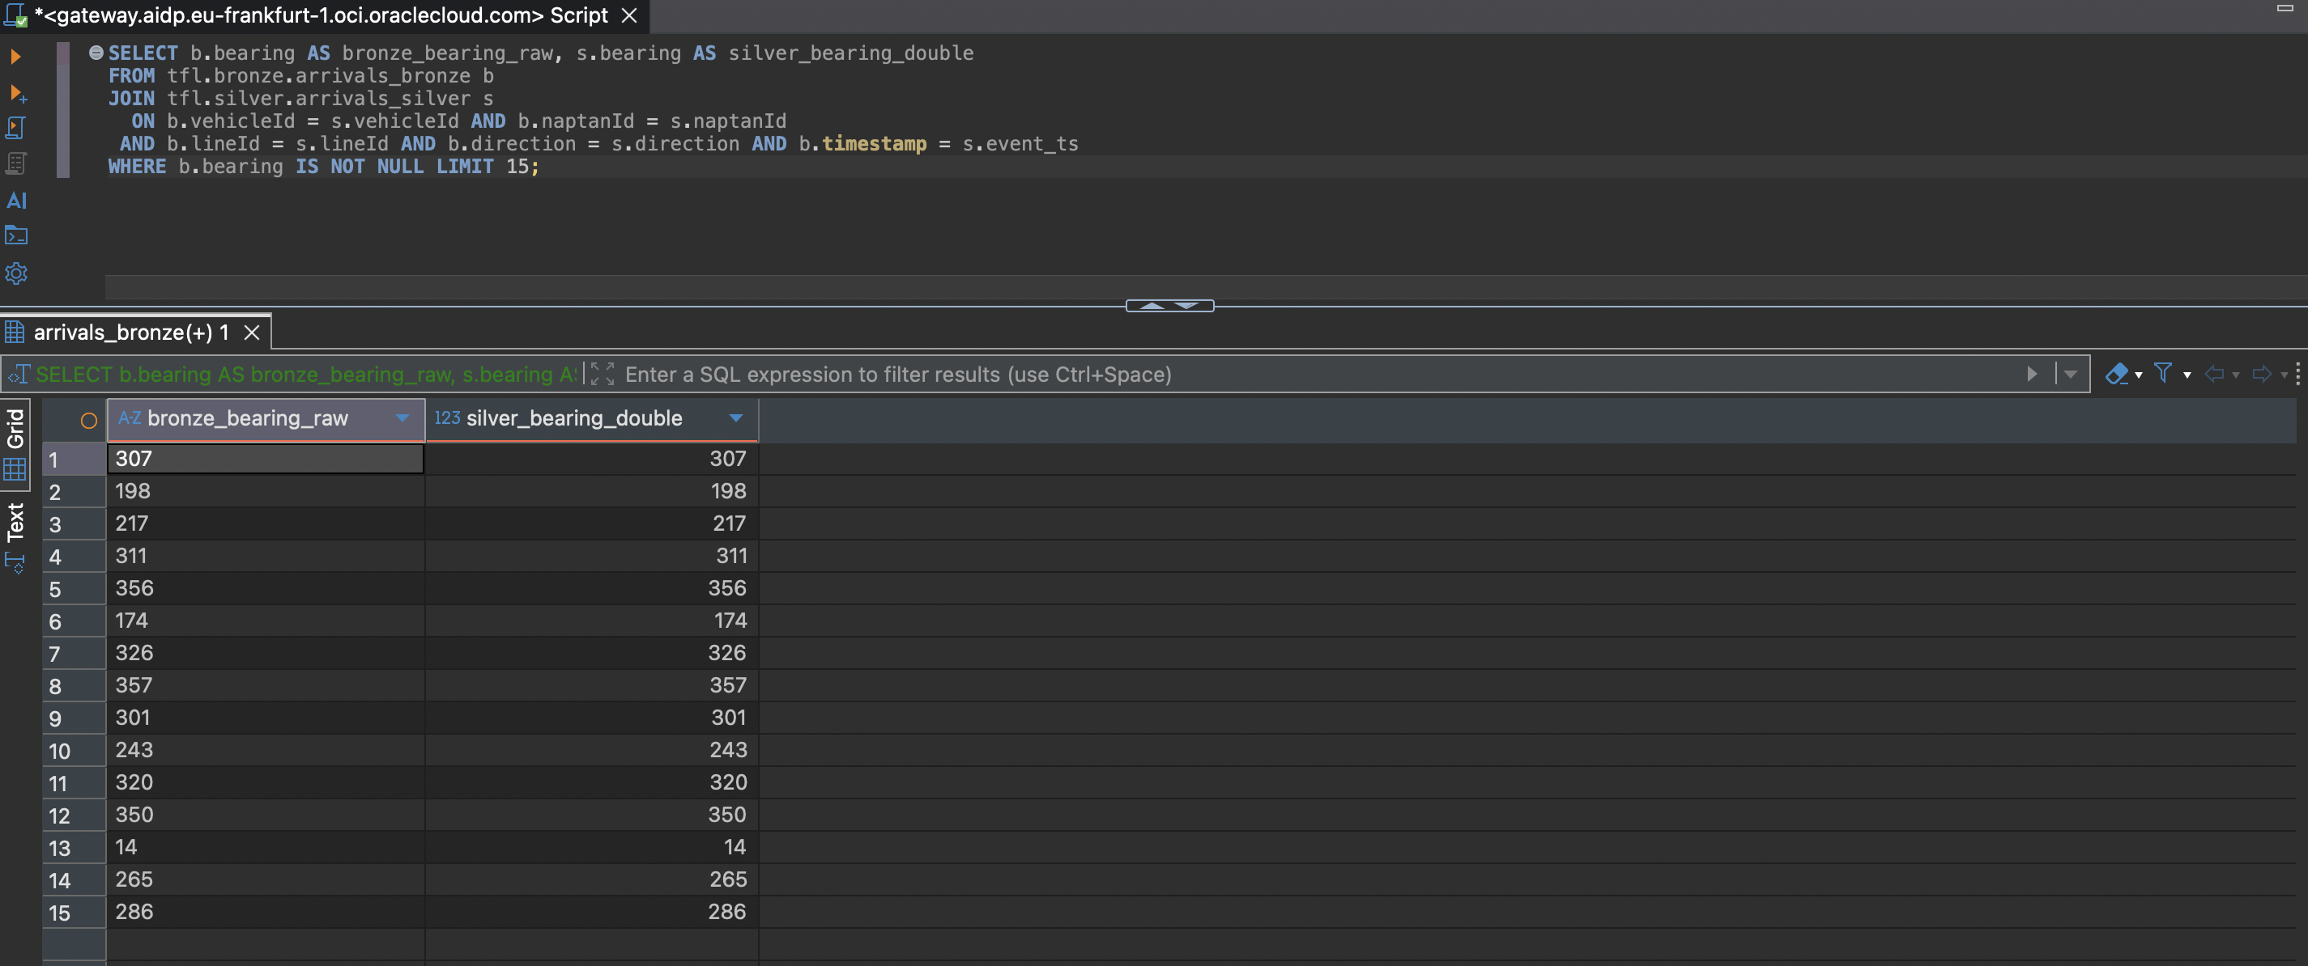Select the silver cell with value 311
Image resolution: width=2308 pixels, height=966 pixels.
pyautogui.click(x=591, y=555)
